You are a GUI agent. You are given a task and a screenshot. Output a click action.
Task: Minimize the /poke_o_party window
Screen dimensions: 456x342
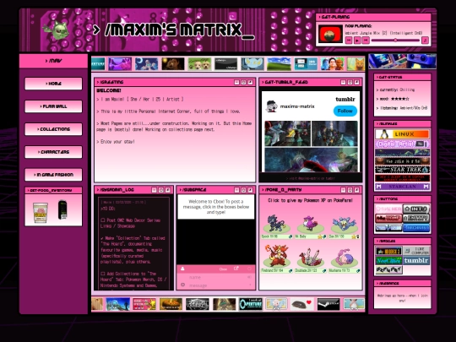[x=343, y=190]
